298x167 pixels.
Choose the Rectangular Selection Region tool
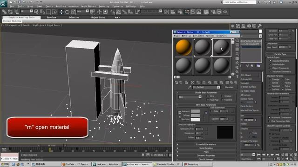tap(48, 12)
